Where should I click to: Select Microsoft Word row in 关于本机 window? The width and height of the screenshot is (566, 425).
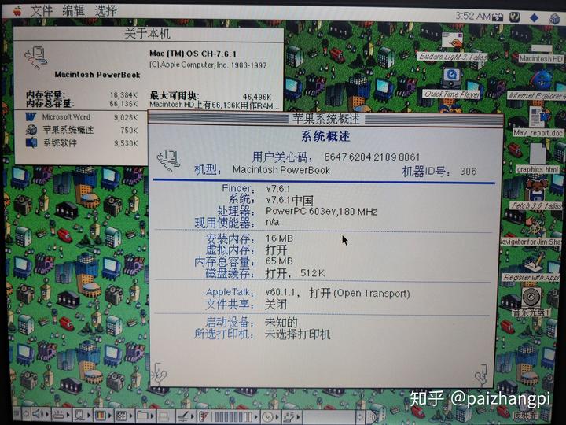click(x=67, y=117)
